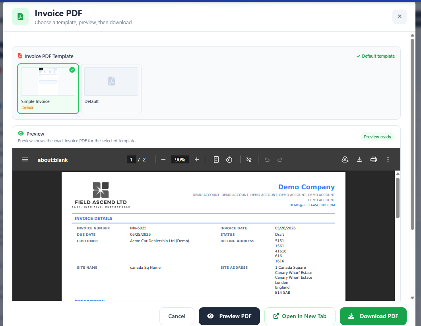The image size is (421, 326).
Task: Click the PDF page number field
Action: [x=131, y=159]
